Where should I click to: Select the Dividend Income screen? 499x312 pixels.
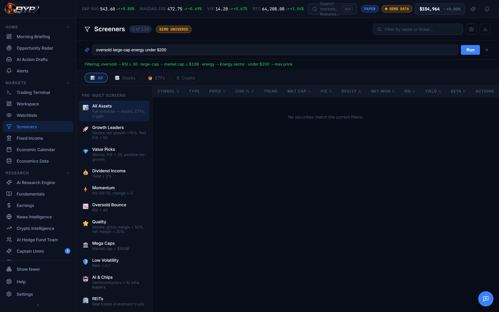pyautogui.click(x=114, y=173)
